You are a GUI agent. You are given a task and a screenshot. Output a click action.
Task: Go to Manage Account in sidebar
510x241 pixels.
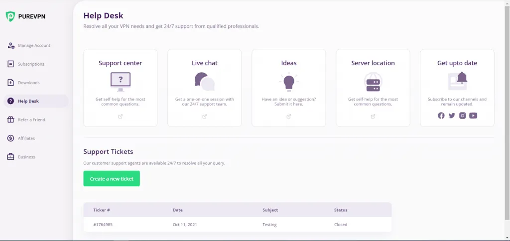[34, 45]
